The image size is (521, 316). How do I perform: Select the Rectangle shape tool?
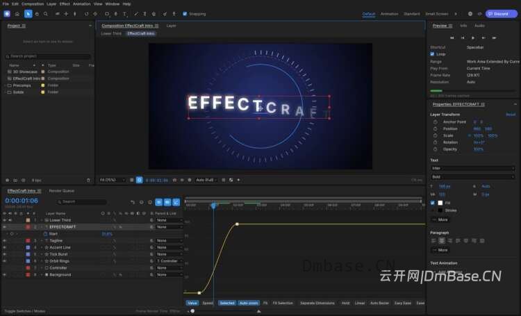(107, 14)
